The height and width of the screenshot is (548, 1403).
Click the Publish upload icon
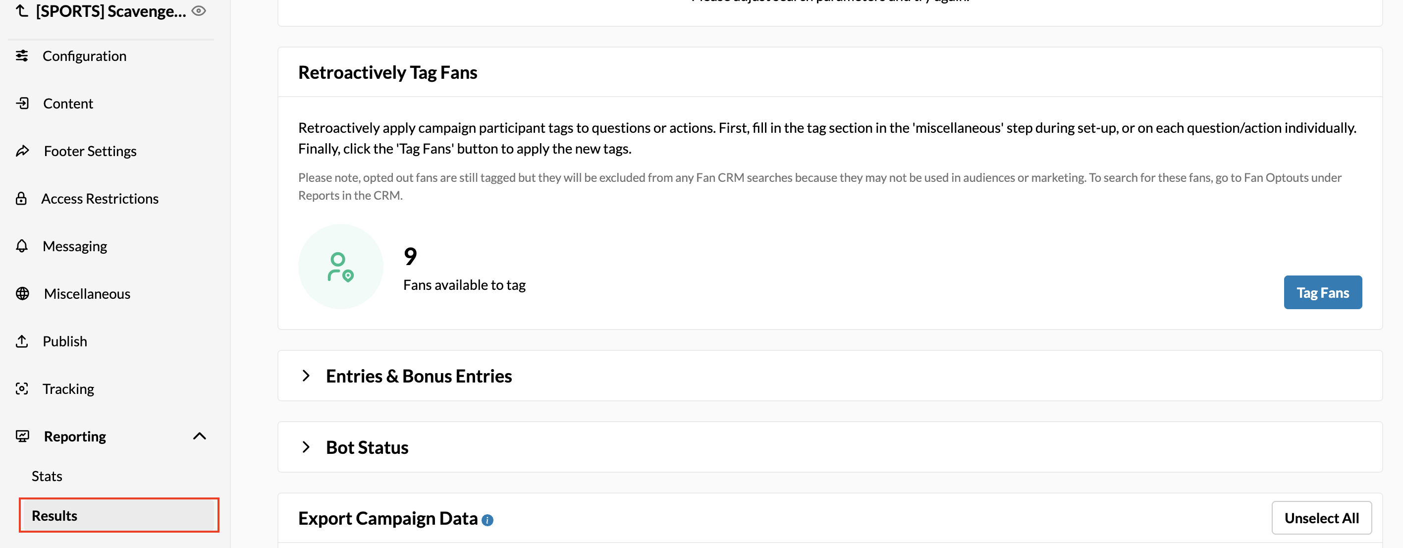(22, 341)
